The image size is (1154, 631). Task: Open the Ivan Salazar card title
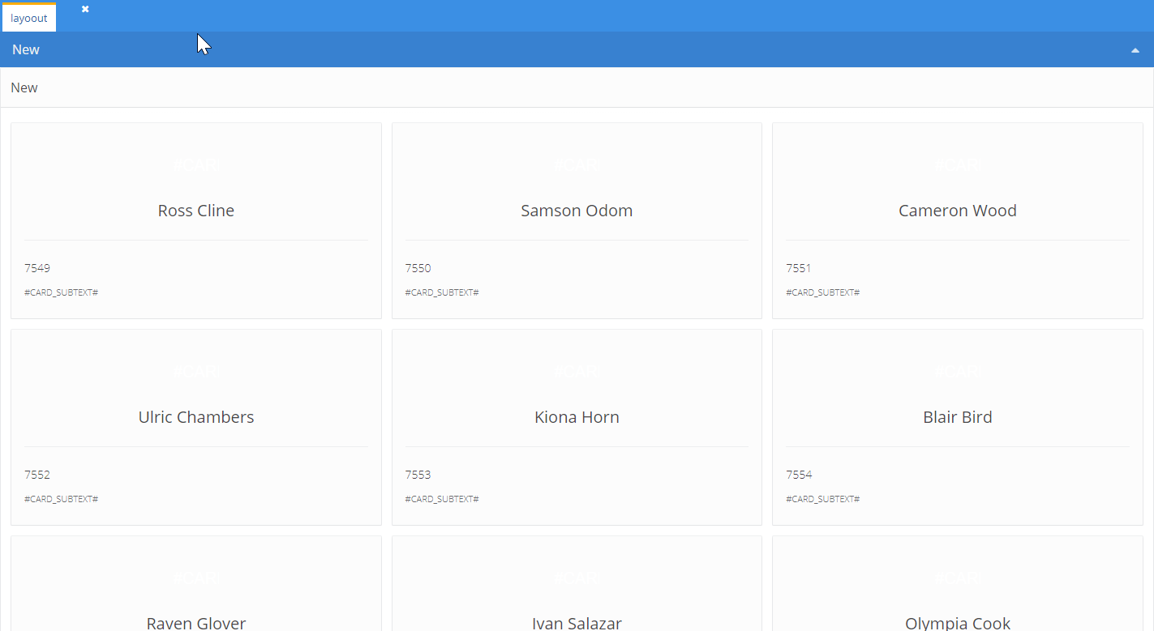click(x=577, y=622)
